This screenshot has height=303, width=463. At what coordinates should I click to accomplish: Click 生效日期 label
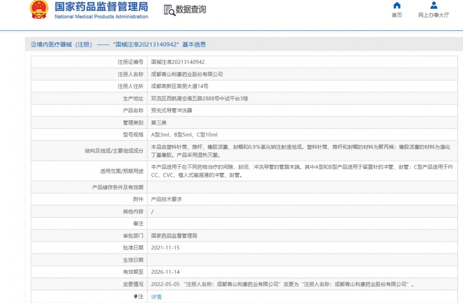(133, 260)
